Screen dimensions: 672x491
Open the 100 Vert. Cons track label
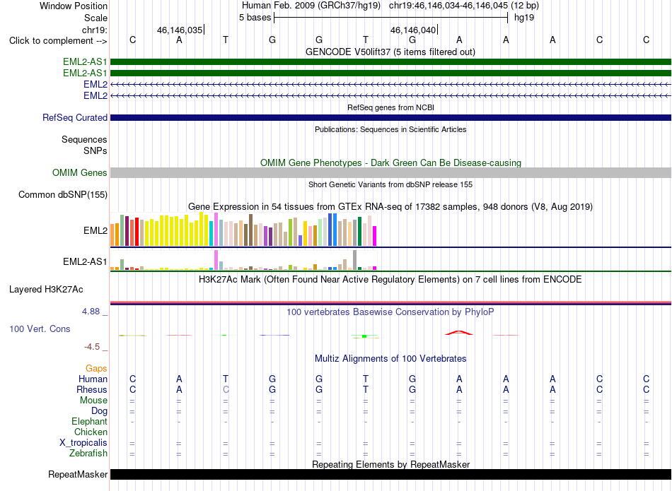40,329
